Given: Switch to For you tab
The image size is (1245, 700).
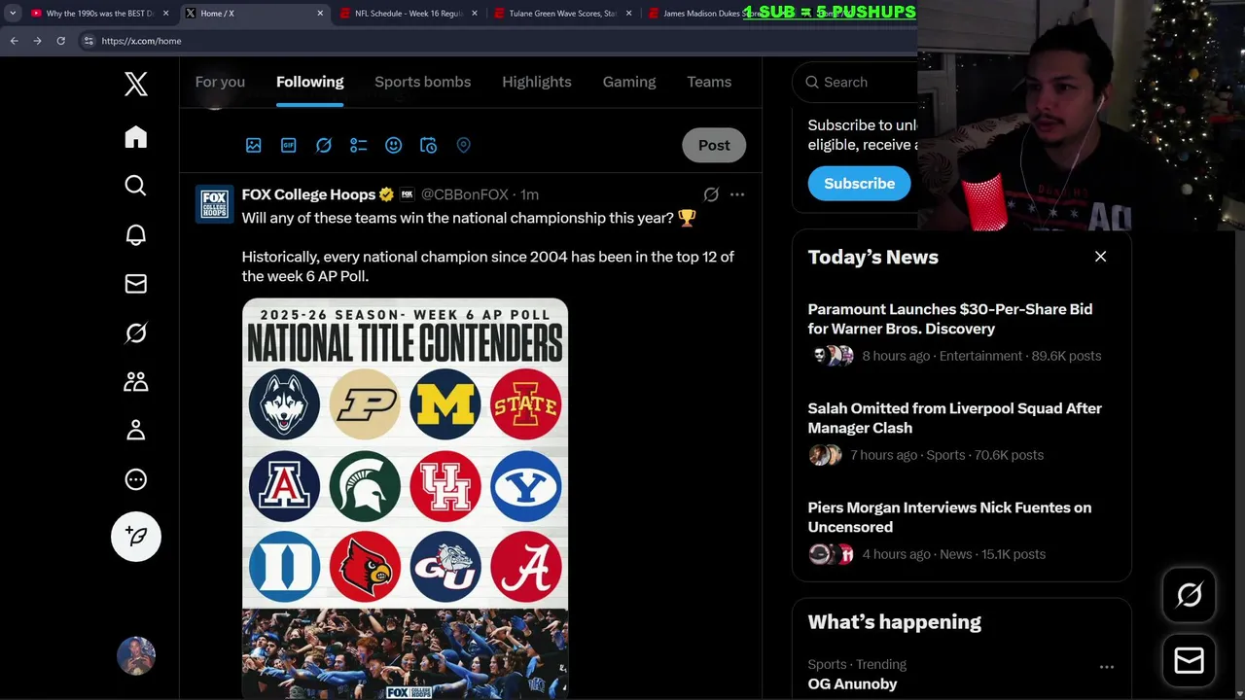Looking at the screenshot, I should (220, 82).
